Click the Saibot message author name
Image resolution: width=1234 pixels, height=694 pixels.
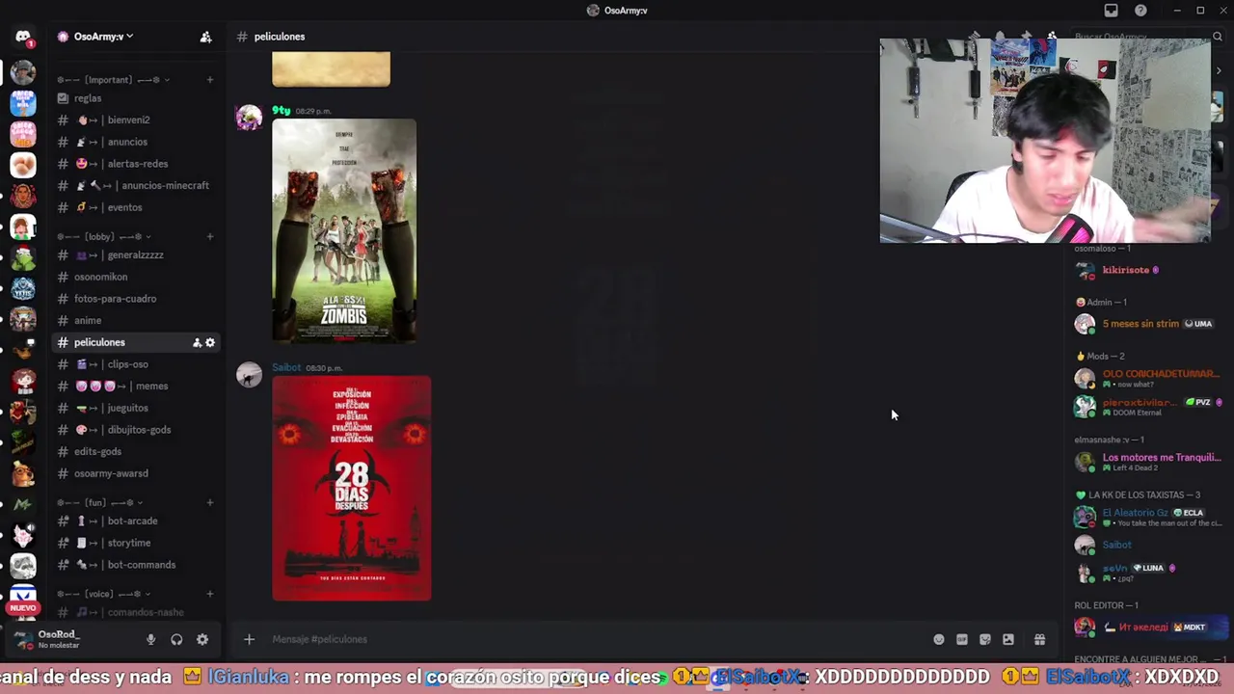click(x=286, y=367)
